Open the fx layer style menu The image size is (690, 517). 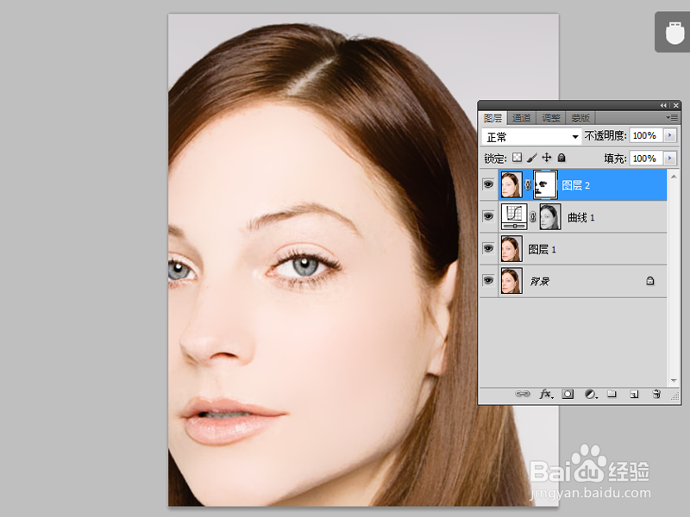pyautogui.click(x=546, y=394)
